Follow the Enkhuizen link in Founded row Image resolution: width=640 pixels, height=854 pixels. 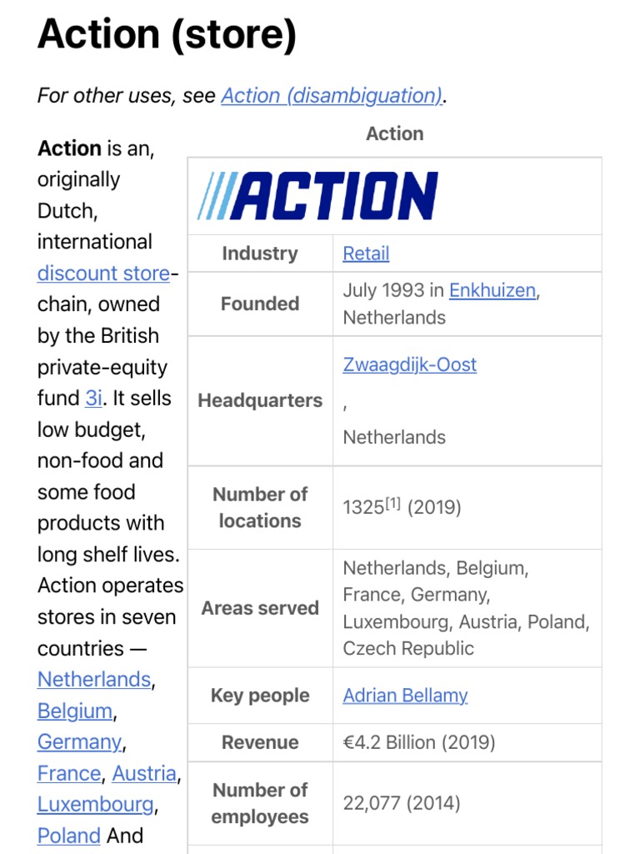point(492,290)
